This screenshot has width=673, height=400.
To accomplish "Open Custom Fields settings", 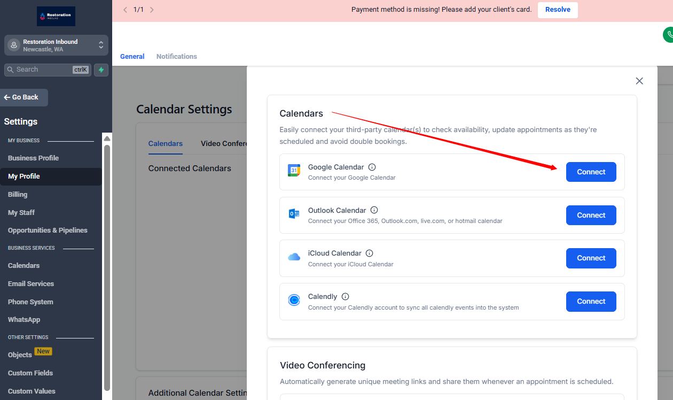I will pyautogui.click(x=30, y=373).
